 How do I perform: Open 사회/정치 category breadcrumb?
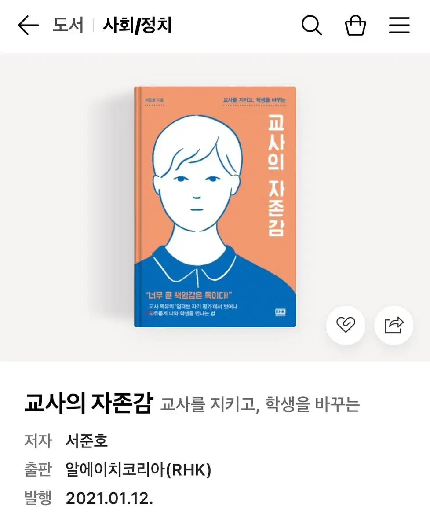coord(137,26)
